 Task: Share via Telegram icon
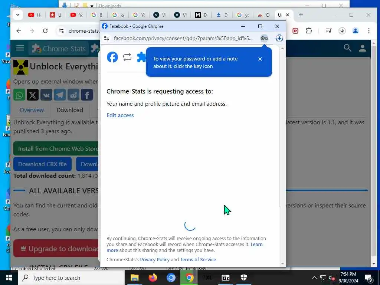tap(60, 95)
